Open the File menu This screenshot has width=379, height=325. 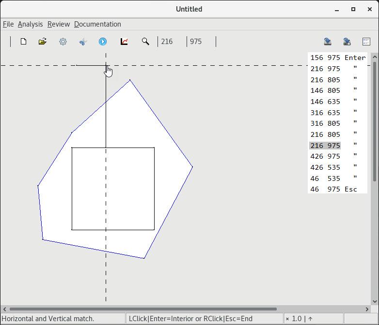pos(8,24)
